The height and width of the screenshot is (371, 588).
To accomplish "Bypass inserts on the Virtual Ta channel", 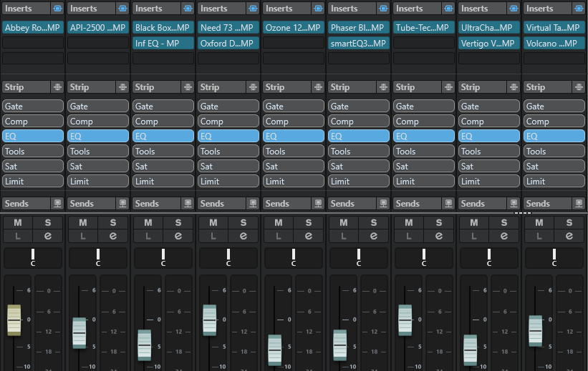I will (x=579, y=9).
